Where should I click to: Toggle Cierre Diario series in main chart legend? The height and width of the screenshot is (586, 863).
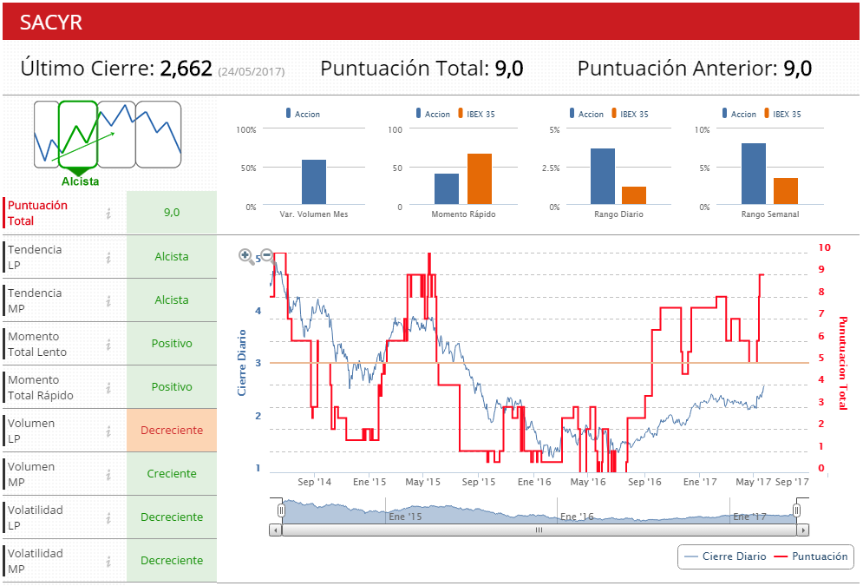[x=725, y=556]
